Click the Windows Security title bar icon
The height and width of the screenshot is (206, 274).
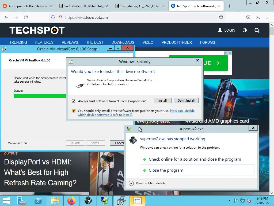tap(71, 62)
